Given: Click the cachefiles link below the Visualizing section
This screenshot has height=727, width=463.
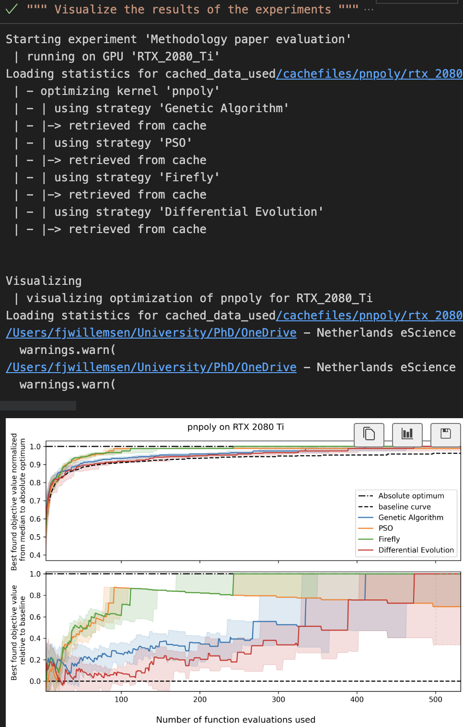Looking at the screenshot, I should [x=370, y=315].
